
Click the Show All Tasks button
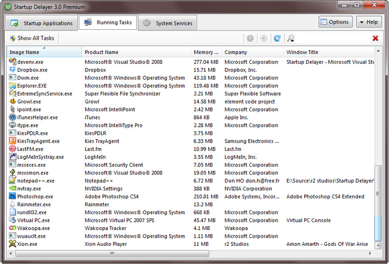(32, 38)
